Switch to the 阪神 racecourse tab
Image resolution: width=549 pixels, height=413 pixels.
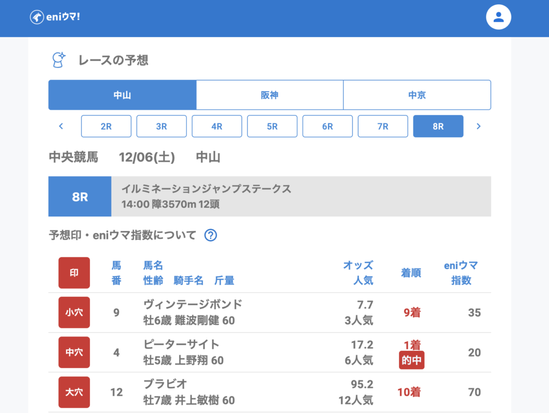tap(270, 95)
